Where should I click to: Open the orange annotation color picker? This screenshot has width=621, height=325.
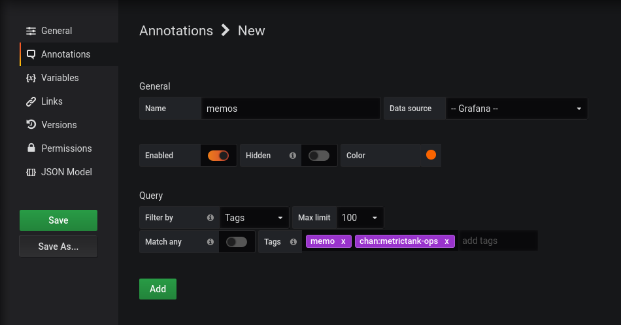[431, 155]
